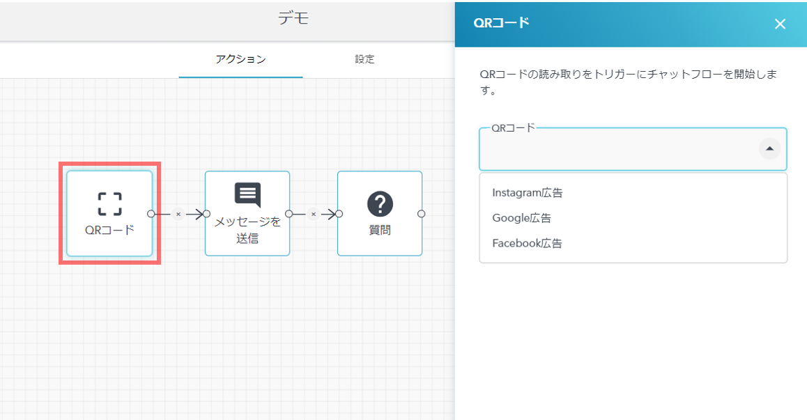This screenshot has width=807, height=420.
Task: Pick Facebook広告 option in the list
Action: coord(528,243)
